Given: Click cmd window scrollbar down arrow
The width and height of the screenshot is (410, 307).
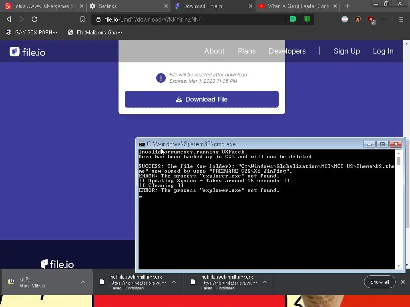Looking at the screenshot, I should point(398,266).
